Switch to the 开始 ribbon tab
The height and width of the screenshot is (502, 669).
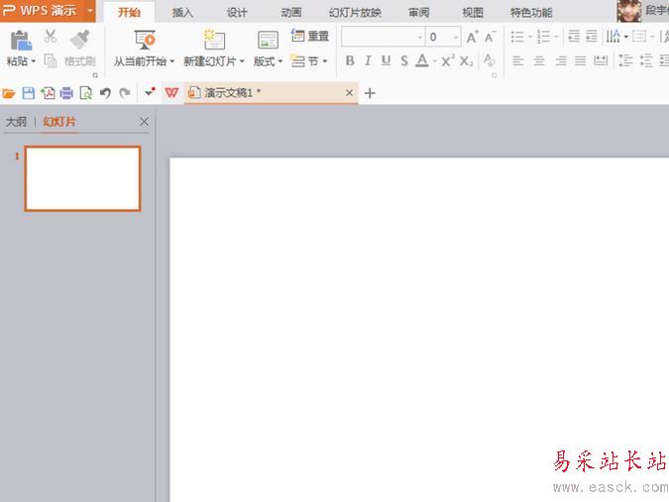coord(129,12)
